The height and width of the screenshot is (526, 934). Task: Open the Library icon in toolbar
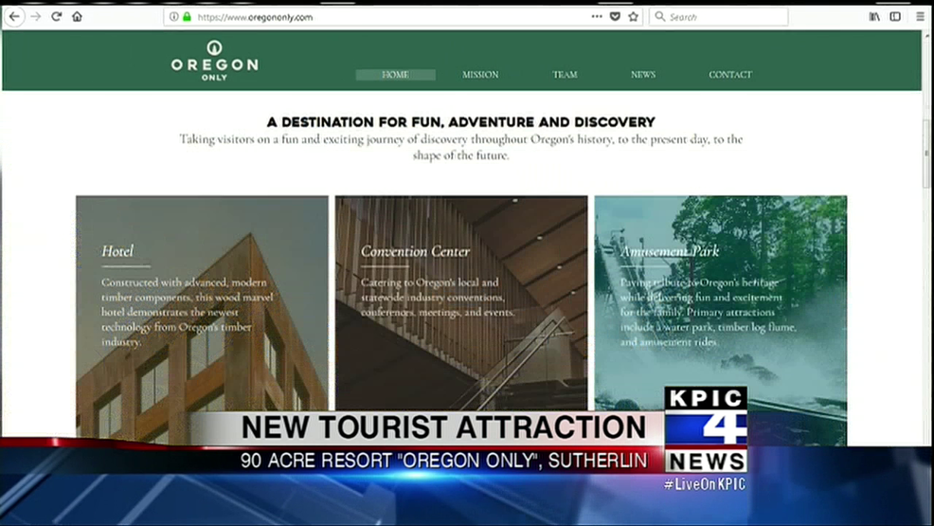pos(874,17)
